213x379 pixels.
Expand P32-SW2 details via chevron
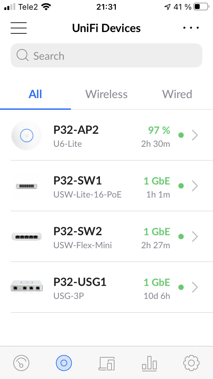tap(195, 237)
